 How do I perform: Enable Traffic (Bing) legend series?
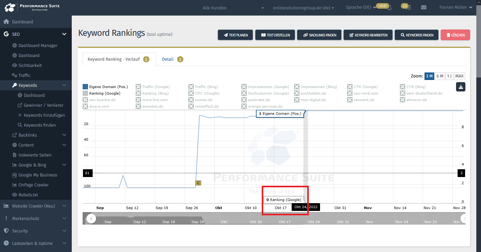coord(203,87)
